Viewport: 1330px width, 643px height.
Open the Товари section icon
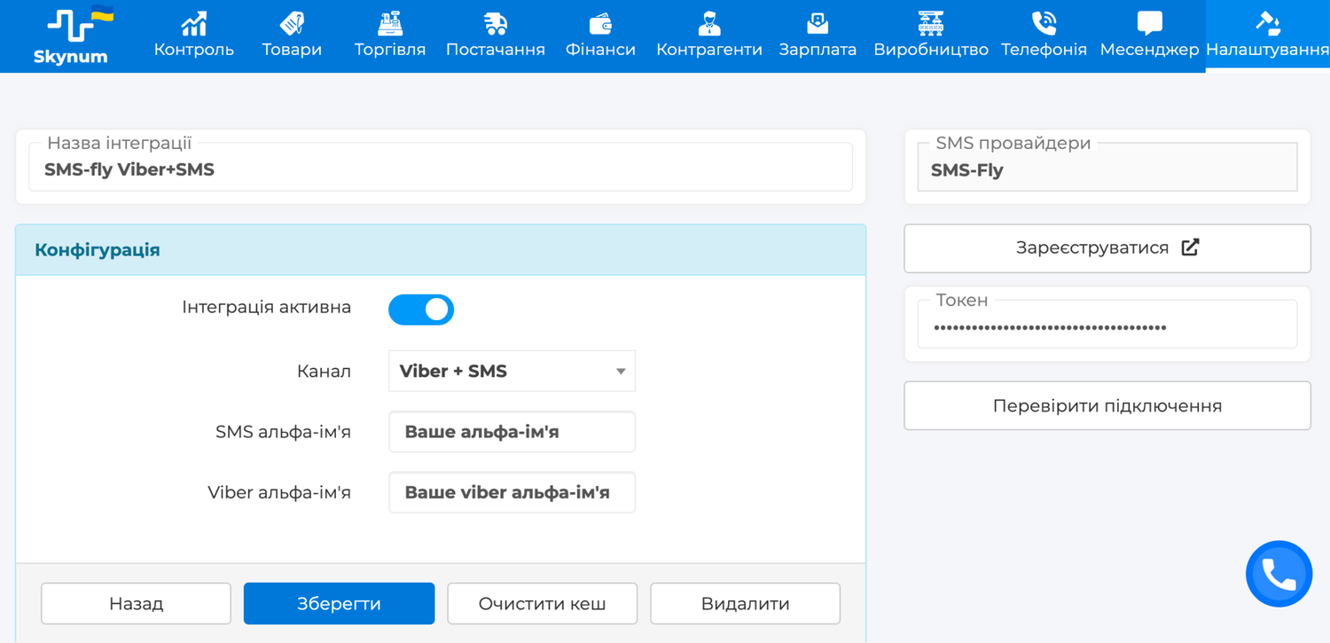[292, 23]
